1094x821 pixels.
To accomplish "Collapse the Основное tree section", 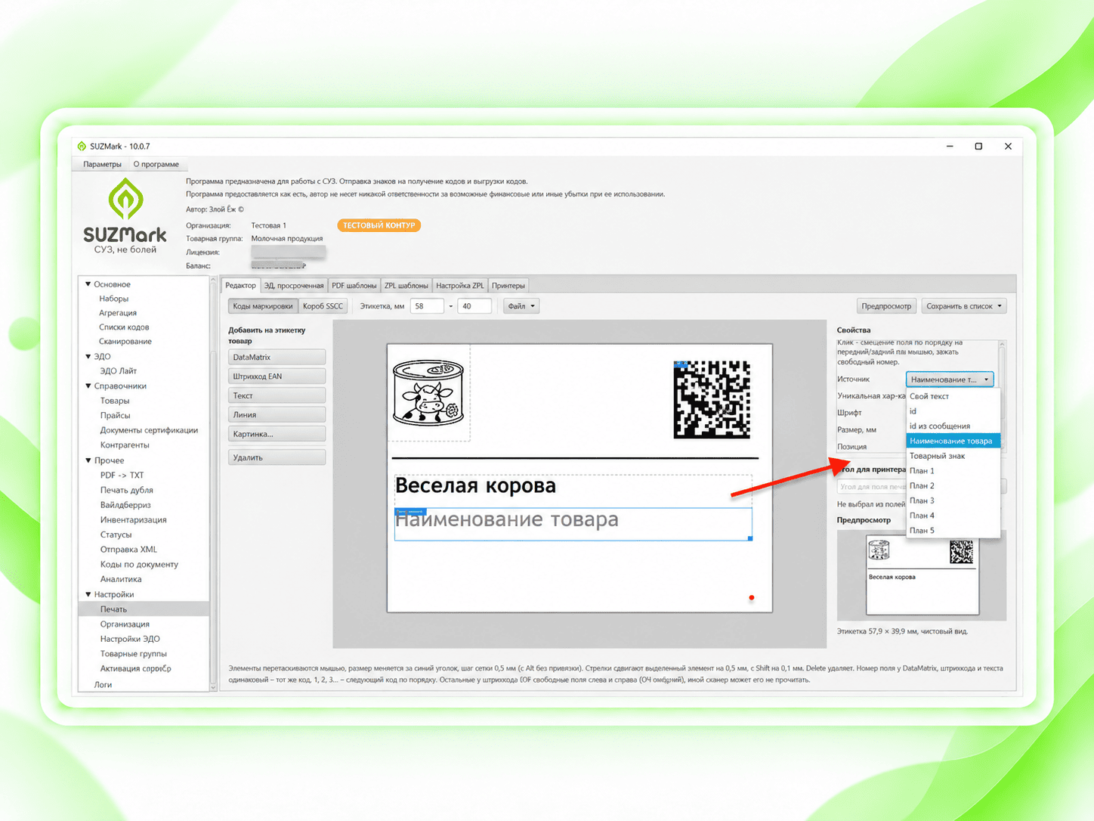I will tap(88, 284).
